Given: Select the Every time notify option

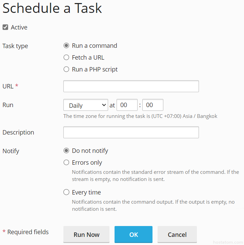Looking at the screenshot, I should (66, 192).
